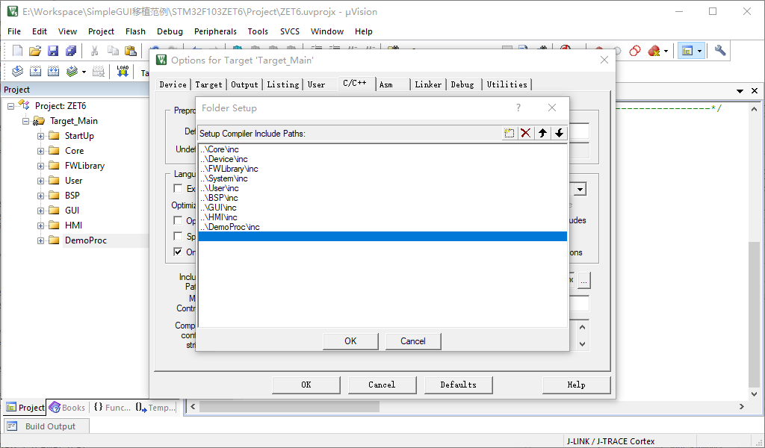Open dropdown next to kill breakpoints icon

[x=666, y=51]
